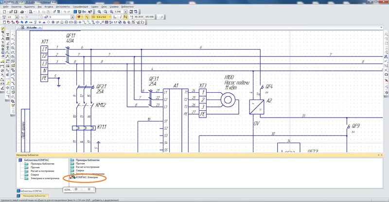Click the Open file folder icon
Screen dimensions: 389x202
pos(11,11)
